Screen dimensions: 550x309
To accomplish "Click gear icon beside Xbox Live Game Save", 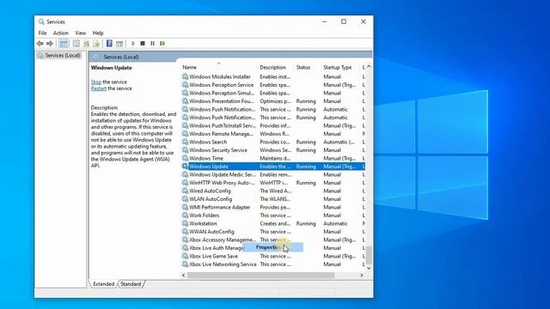I will tap(185, 256).
